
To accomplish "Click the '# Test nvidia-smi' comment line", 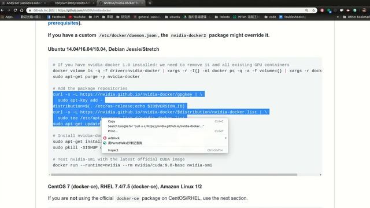I will coord(119,159).
